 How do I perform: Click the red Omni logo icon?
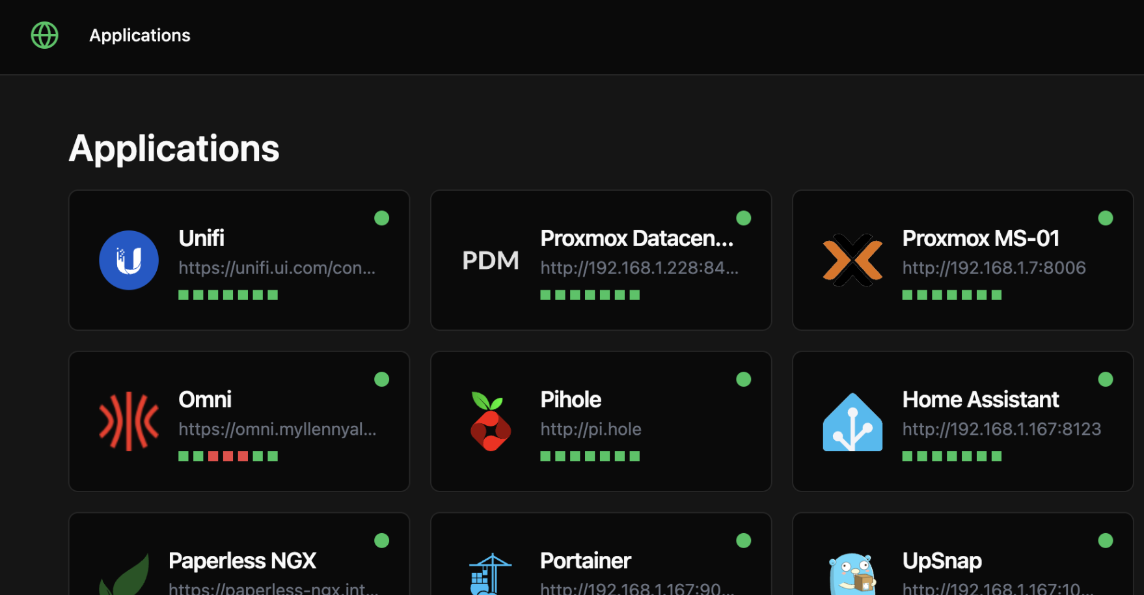pyautogui.click(x=129, y=421)
